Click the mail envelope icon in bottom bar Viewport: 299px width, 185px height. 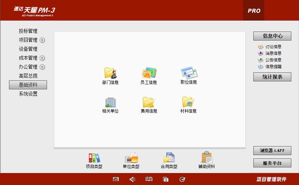(x=116, y=179)
